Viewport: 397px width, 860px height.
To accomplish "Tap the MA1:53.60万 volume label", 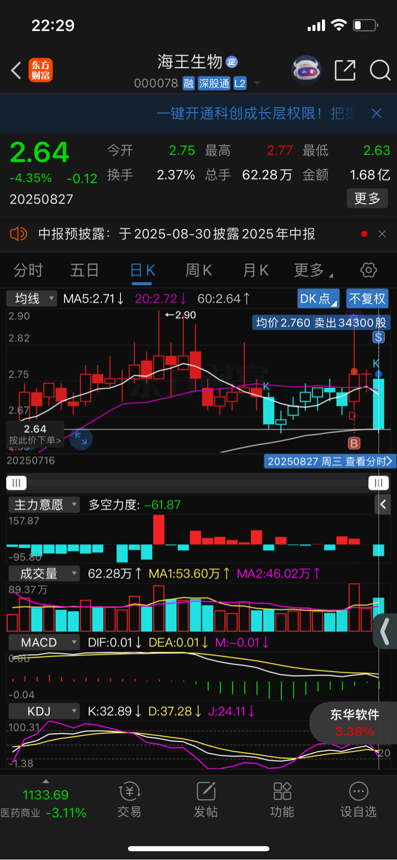I will click(x=190, y=574).
